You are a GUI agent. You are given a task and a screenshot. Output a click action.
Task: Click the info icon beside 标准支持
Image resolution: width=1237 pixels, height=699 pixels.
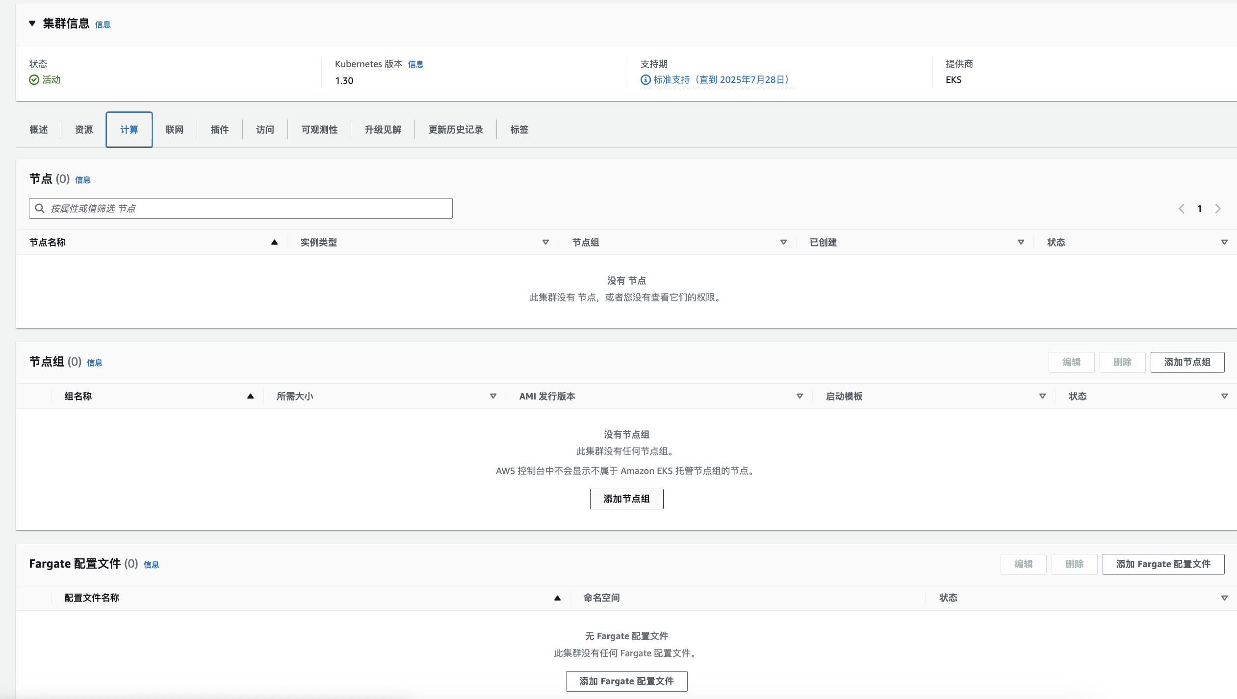pos(645,79)
